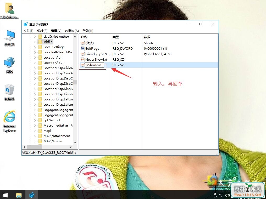Select the FriendlyTypeN... value name

pyautogui.click(x=97, y=54)
